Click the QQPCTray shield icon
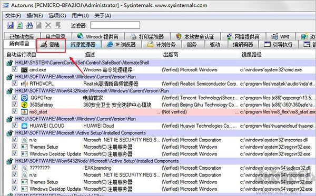Image resolution: width=316 pixels, height=196 pixels. coord(24,98)
